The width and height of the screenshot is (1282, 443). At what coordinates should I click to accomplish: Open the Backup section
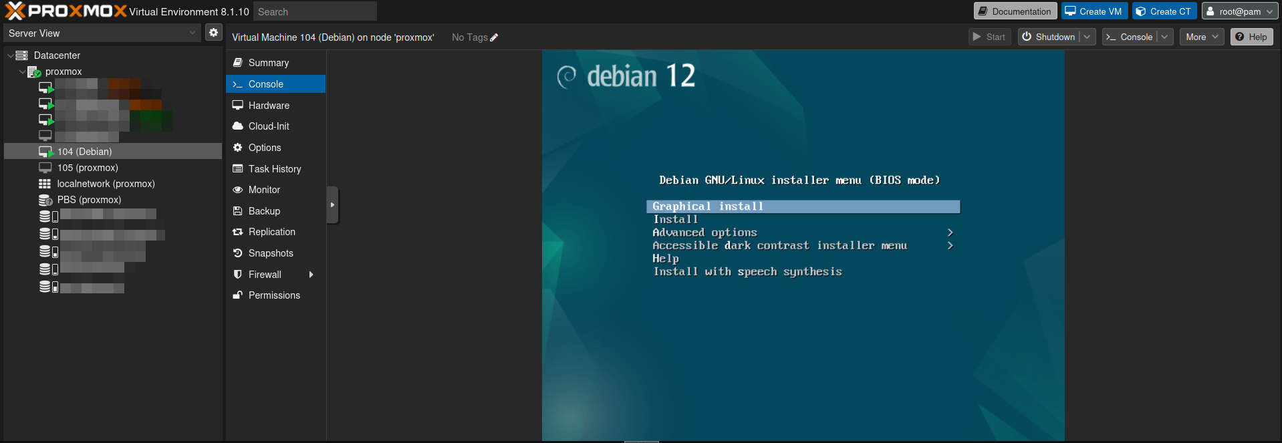click(264, 211)
